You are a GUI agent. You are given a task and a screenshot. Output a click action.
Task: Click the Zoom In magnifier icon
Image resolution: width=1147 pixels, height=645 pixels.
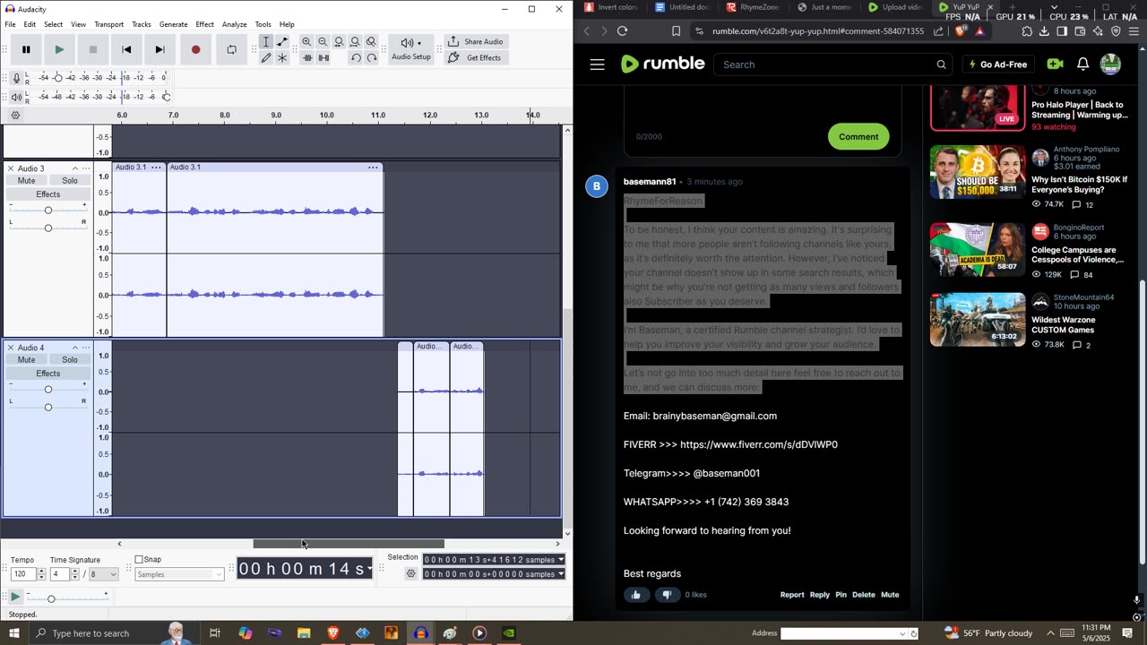(306, 41)
